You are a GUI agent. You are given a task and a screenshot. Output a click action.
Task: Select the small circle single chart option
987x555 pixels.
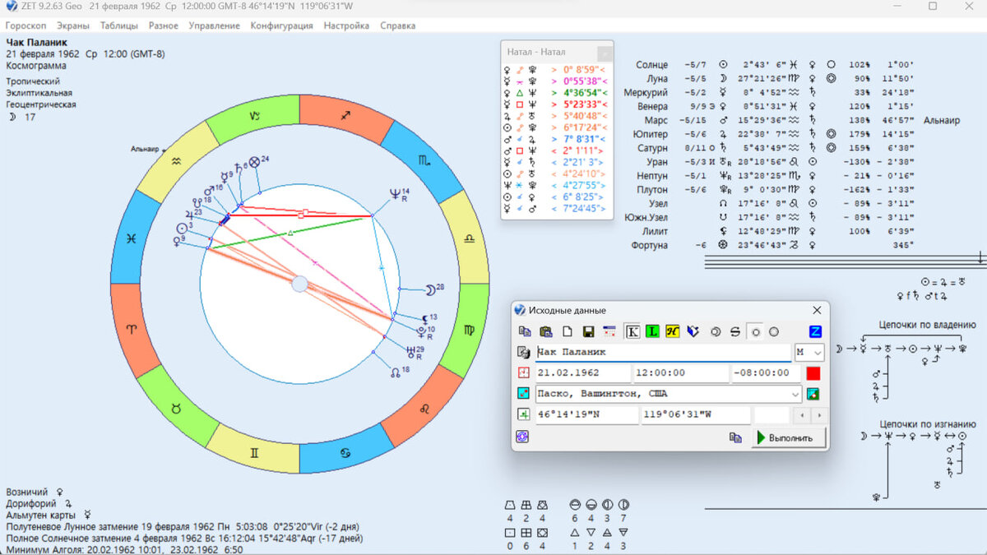[756, 331]
